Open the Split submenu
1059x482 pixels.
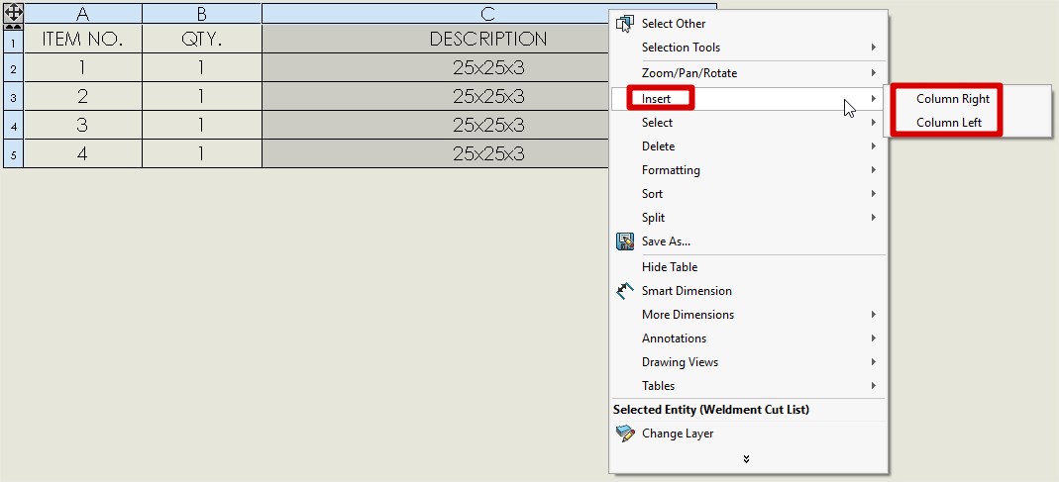tap(653, 218)
